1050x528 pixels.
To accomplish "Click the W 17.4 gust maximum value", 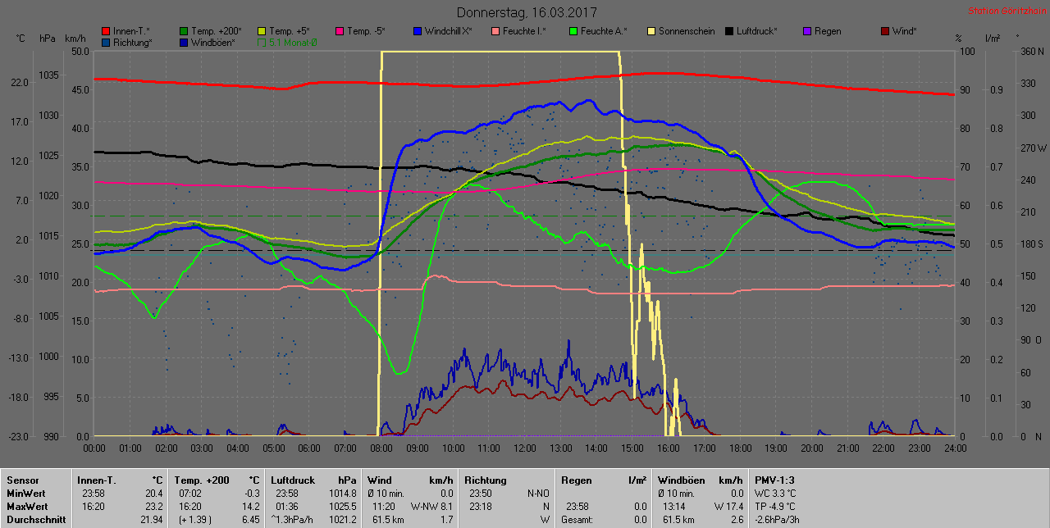I will [x=728, y=507].
